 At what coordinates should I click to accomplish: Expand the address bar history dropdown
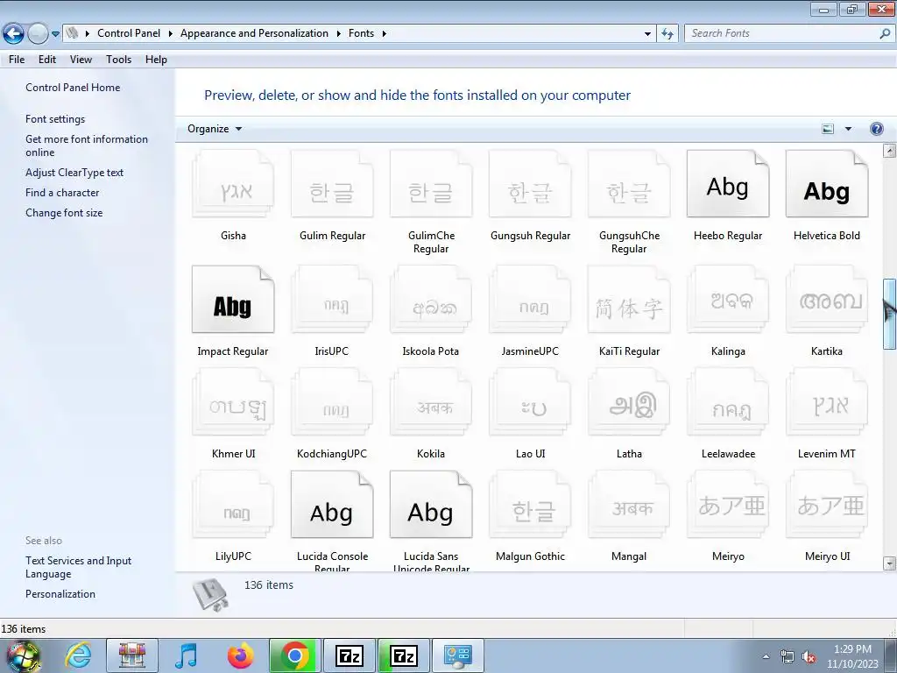647,33
